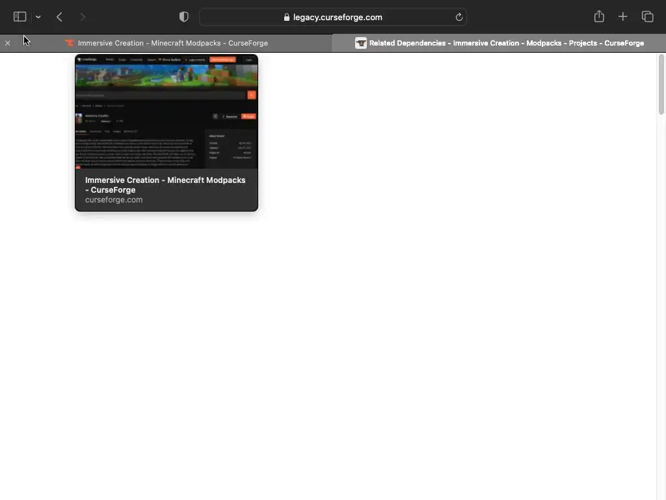
Task: Open the Share menu
Action: (x=599, y=16)
